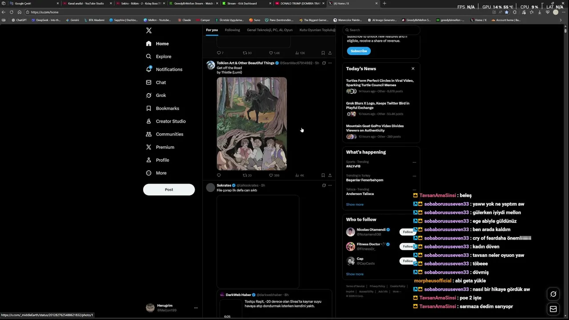
Task: Open the ChatGPT bookmark in bookmarks bar
Action: (19, 20)
